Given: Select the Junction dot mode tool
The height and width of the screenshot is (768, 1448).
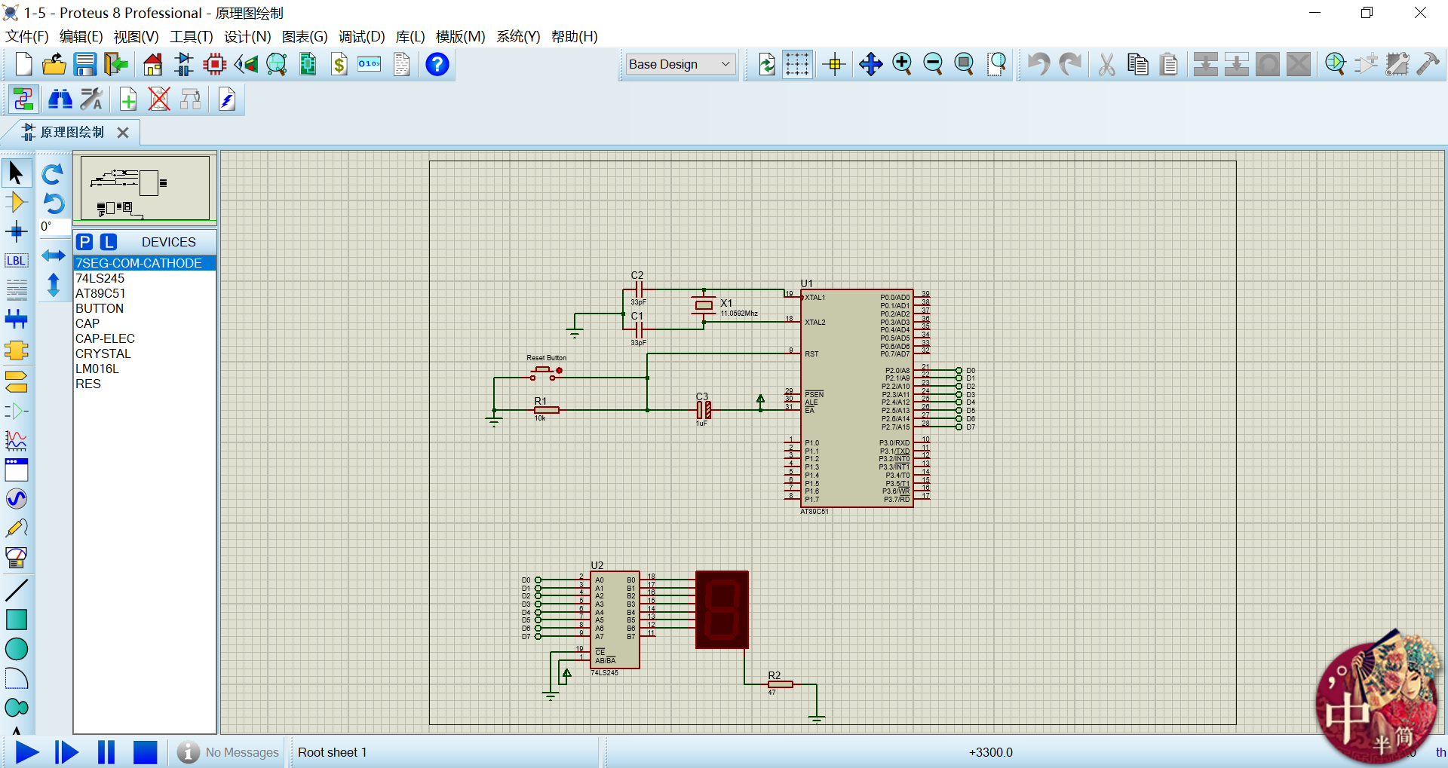Looking at the screenshot, I should (x=16, y=231).
